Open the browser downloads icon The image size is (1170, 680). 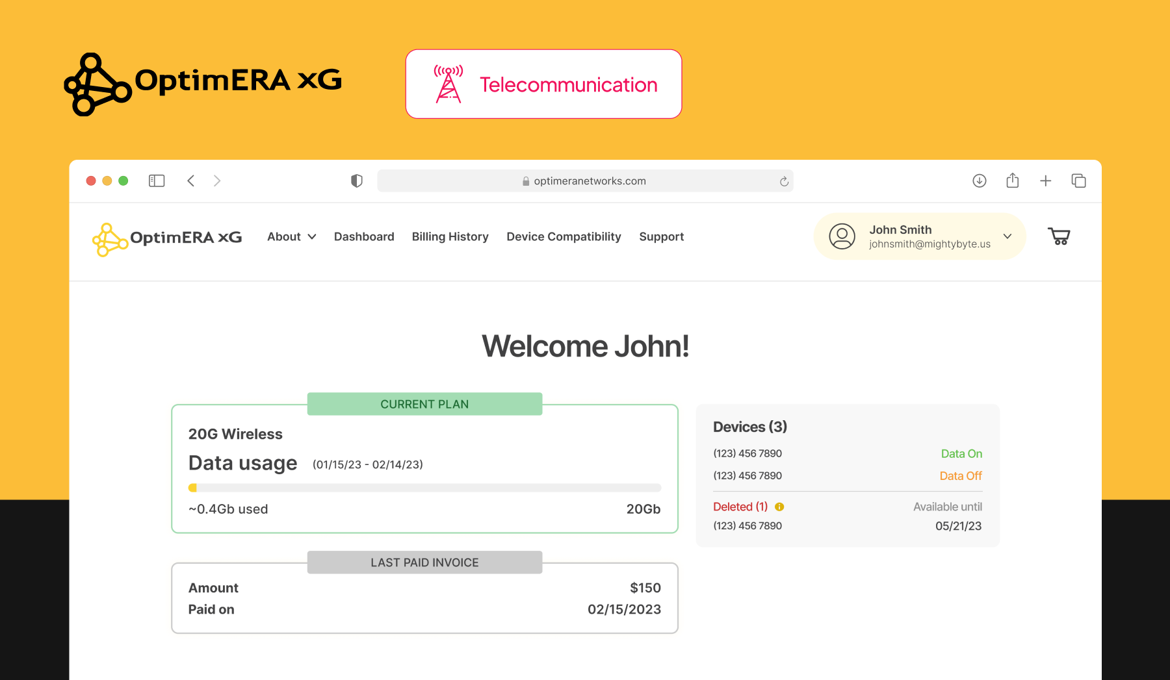click(x=979, y=181)
